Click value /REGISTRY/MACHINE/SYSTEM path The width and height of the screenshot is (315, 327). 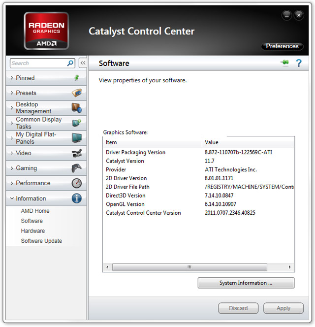(250, 187)
